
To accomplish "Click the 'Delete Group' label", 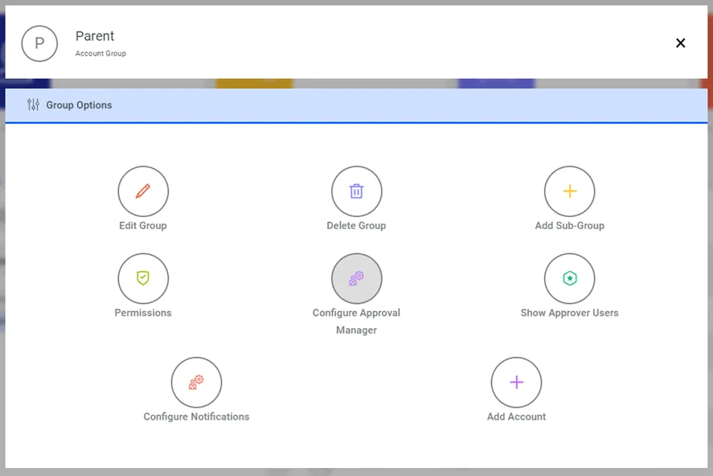I will pyautogui.click(x=356, y=225).
